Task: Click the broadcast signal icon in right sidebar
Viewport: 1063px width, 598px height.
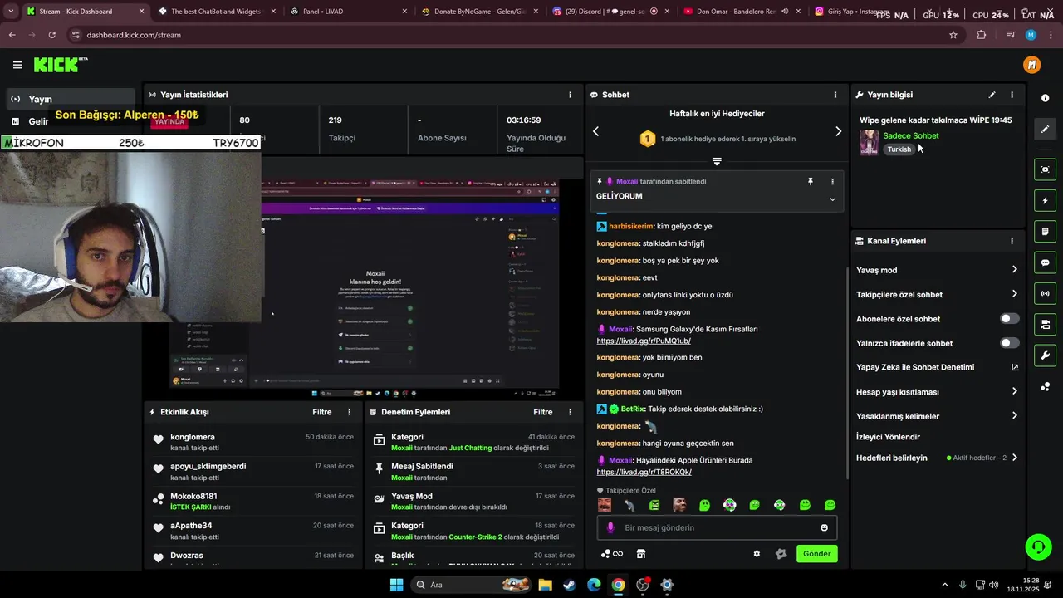Action: (x=1045, y=293)
